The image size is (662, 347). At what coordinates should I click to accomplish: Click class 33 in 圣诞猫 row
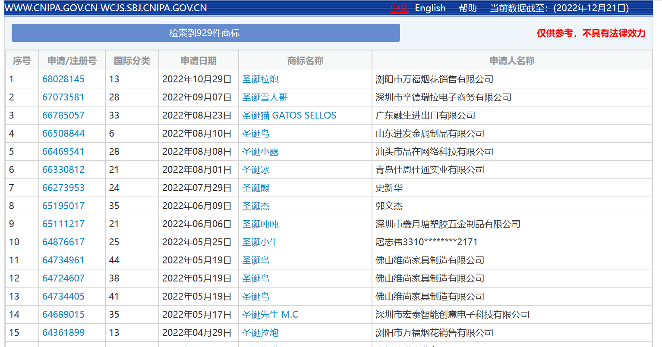click(x=114, y=116)
